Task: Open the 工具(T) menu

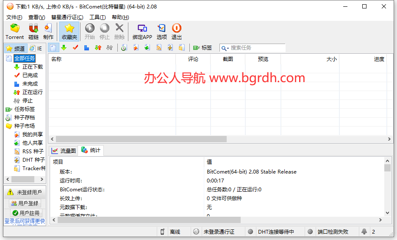Action: (x=97, y=17)
